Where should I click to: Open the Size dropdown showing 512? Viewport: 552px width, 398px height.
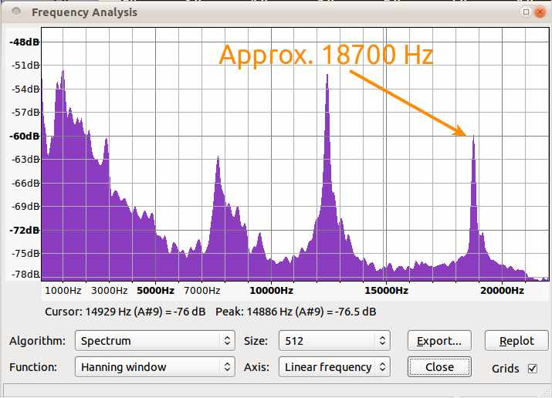click(x=334, y=340)
